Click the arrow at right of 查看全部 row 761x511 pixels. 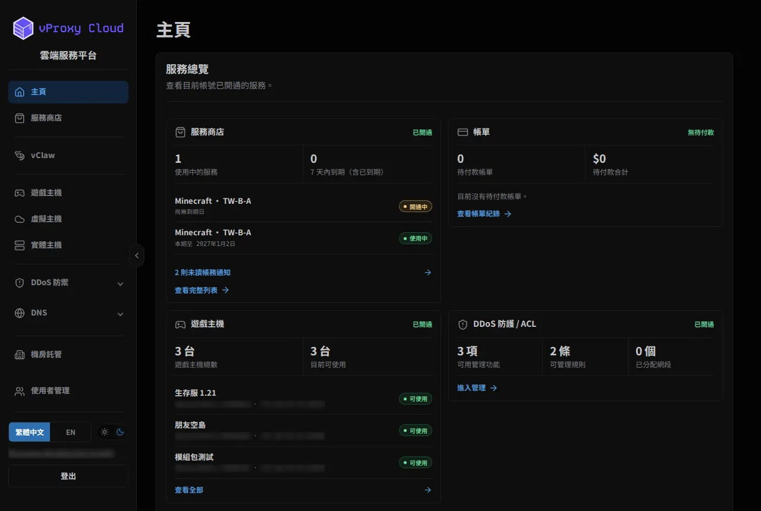[427, 490]
